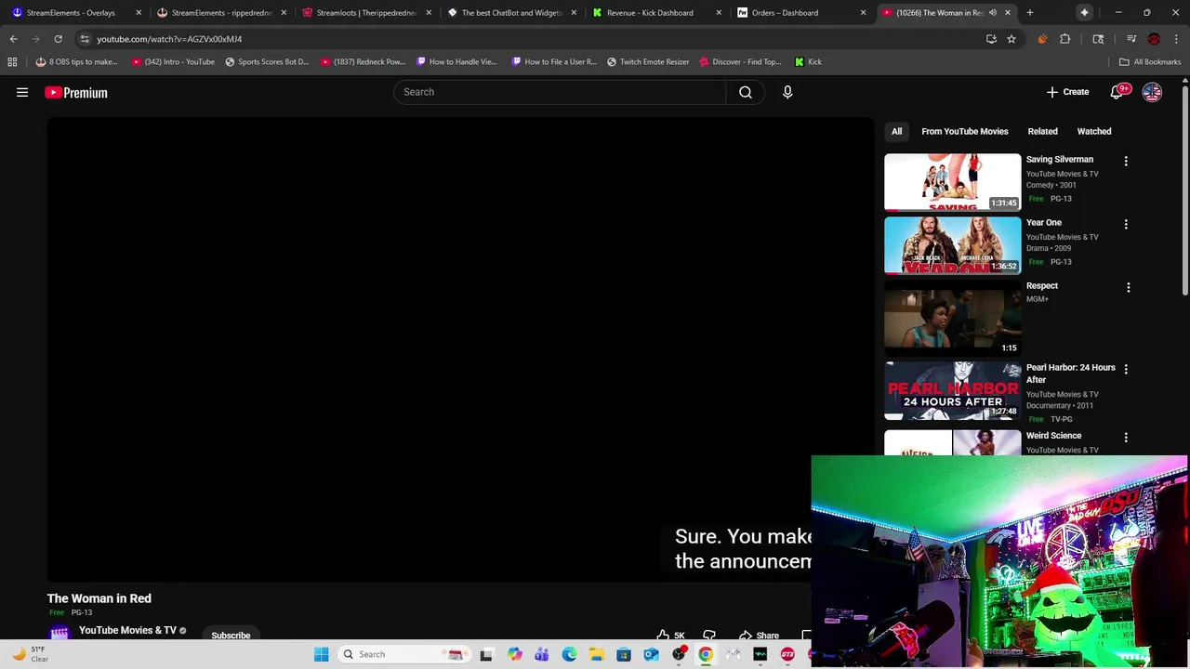This screenshot has width=1190, height=669.
Task: Open media controls music-note icon
Action: (1131, 39)
